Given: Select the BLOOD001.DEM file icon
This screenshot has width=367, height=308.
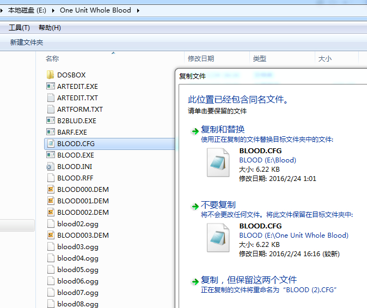Looking at the screenshot, I should click(x=51, y=201).
